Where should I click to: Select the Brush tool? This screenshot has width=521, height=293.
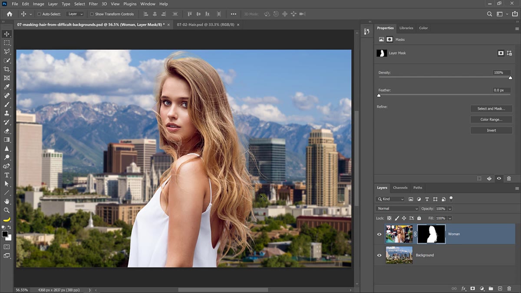7,104
